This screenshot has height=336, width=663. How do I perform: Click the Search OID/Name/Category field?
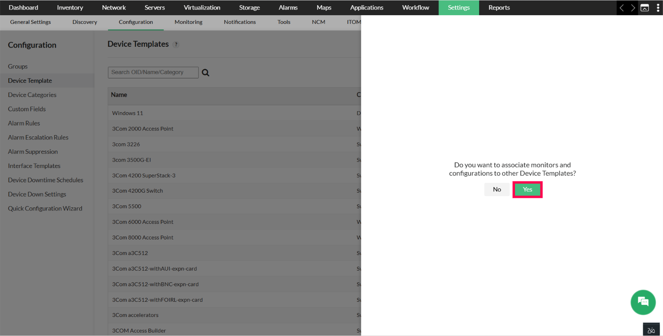click(x=153, y=72)
